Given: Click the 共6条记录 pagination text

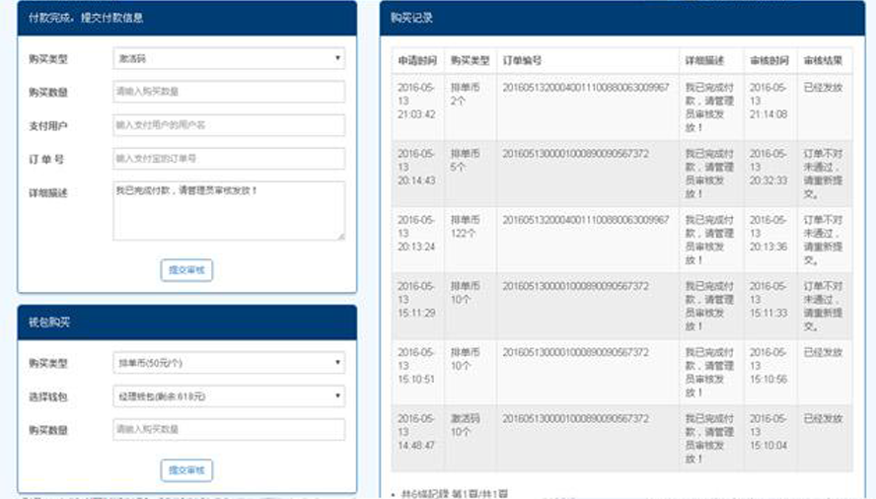Looking at the screenshot, I should point(454,494).
